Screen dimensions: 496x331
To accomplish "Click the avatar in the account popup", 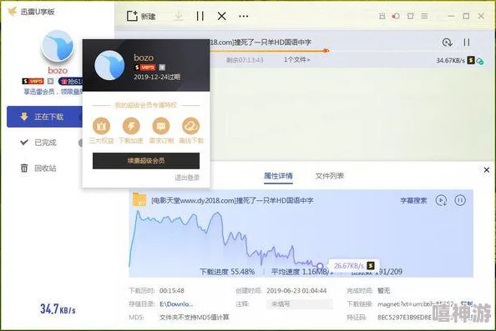I will [x=109, y=65].
